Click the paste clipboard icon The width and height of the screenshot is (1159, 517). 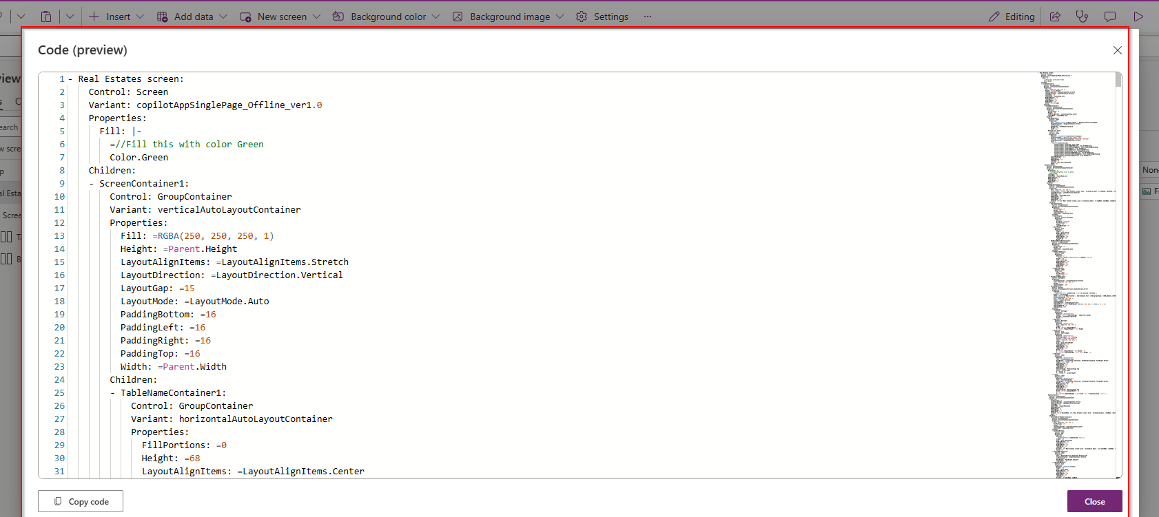pyautogui.click(x=46, y=17)
